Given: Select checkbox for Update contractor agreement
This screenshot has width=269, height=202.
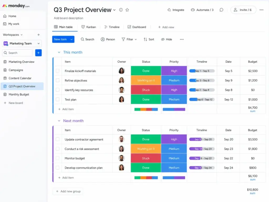Looking at the screenshot, I should [58, 139].
